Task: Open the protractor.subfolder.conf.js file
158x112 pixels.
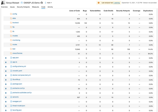Action: point(22,93)
